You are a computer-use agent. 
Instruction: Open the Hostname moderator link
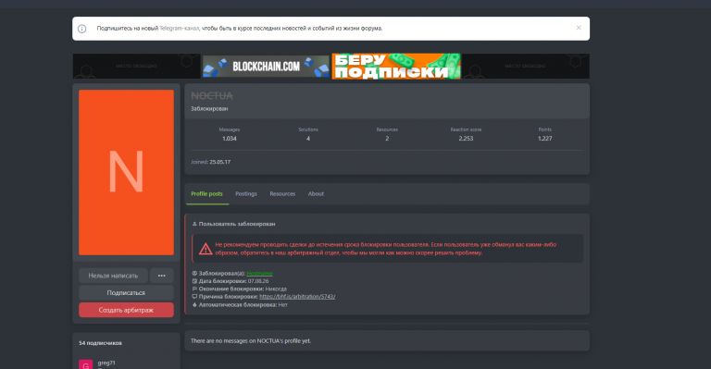click(x=259, y=273)
